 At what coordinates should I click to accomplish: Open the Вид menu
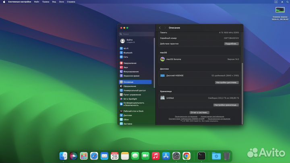pyautogui.click(x=54, y=2)
